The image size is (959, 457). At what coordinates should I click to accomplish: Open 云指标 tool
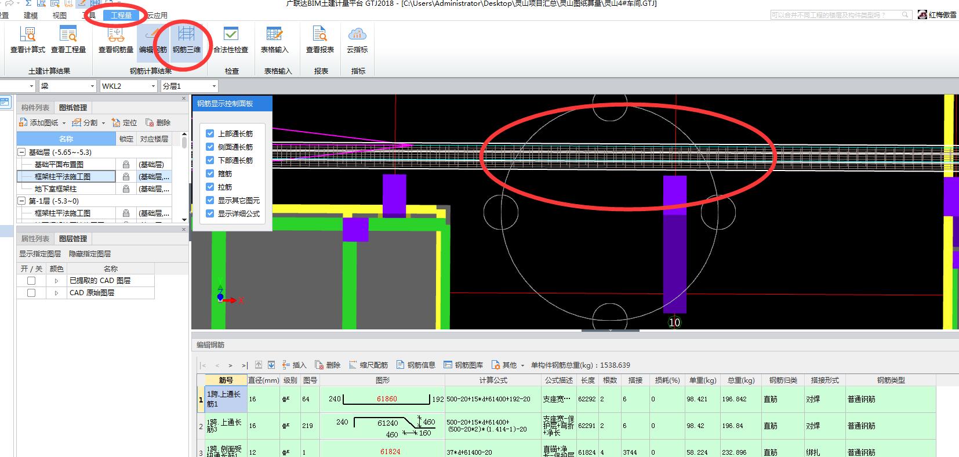[x=357, y=40]
